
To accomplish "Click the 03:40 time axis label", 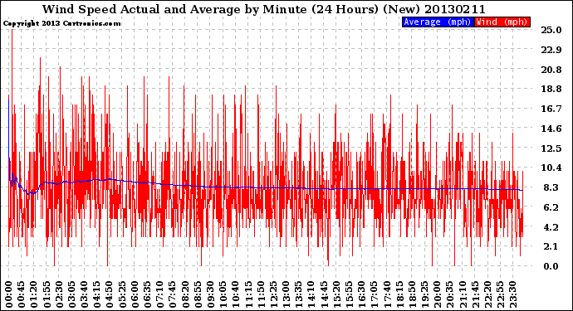I will [85, 294].
